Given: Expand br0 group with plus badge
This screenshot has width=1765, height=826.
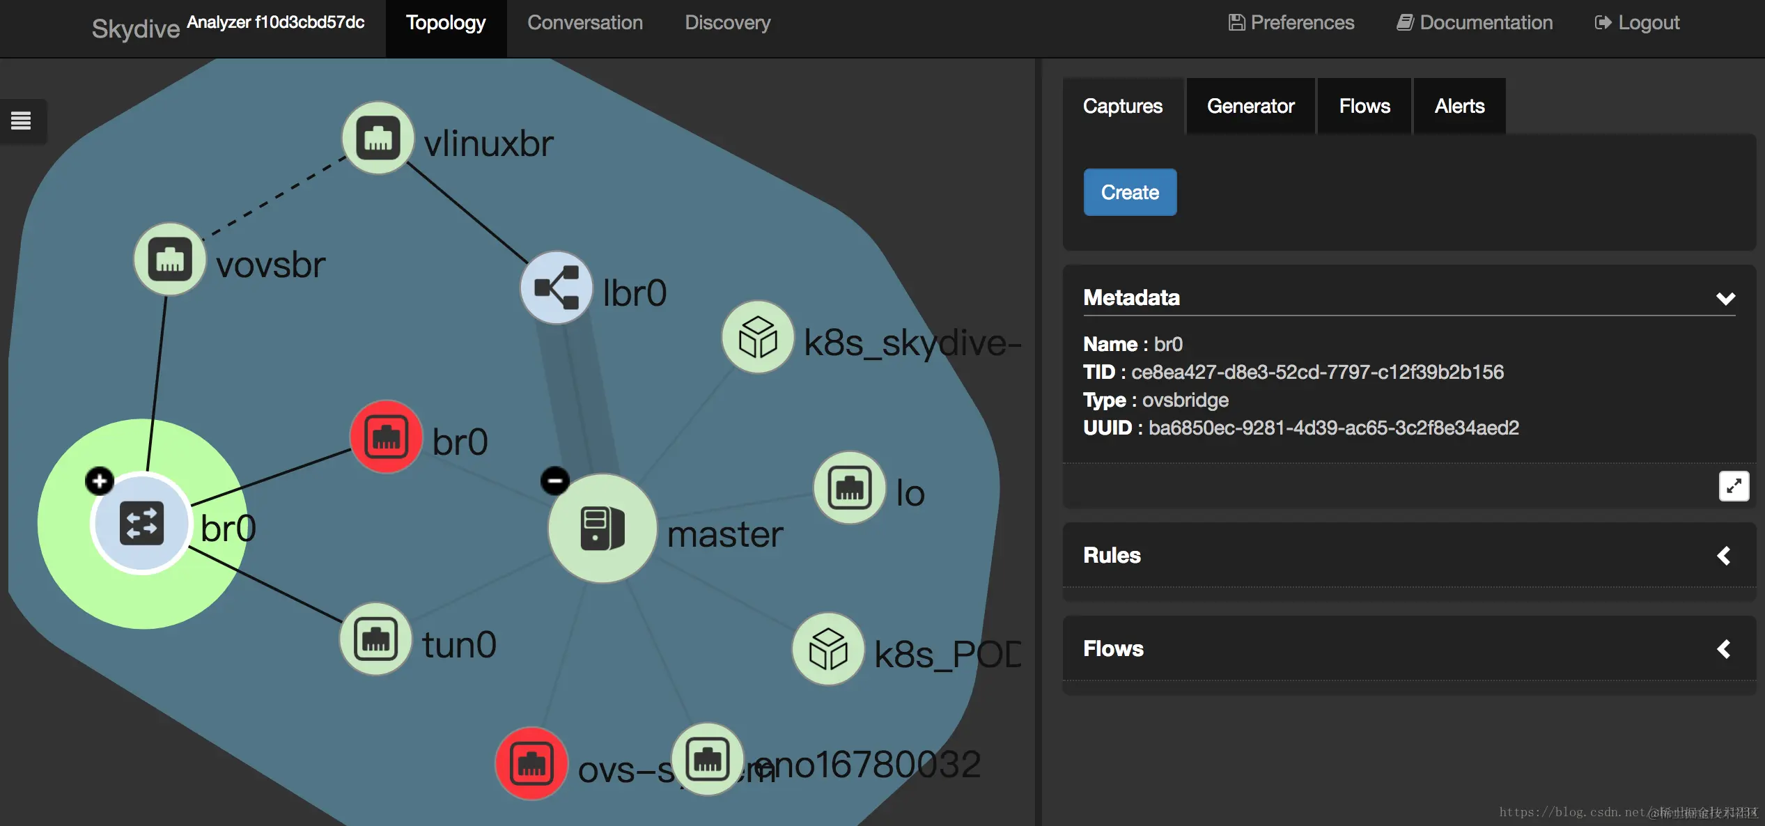Looking at the screenshot, I should coord(100,481).
